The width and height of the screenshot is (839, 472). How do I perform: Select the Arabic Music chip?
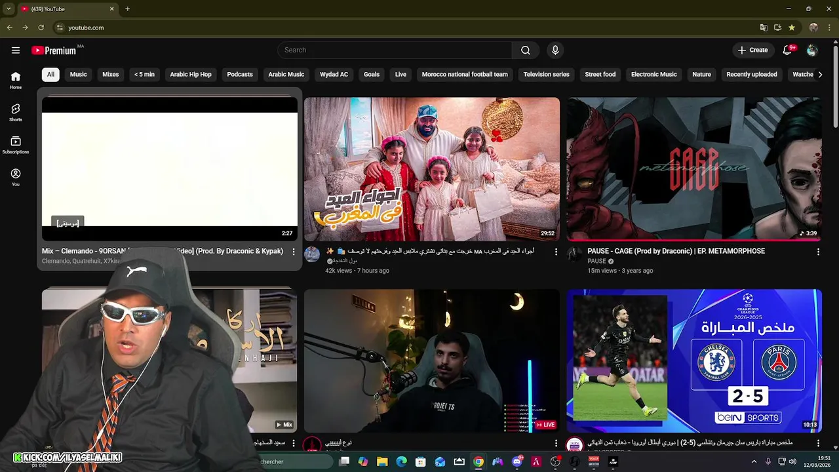286,74
